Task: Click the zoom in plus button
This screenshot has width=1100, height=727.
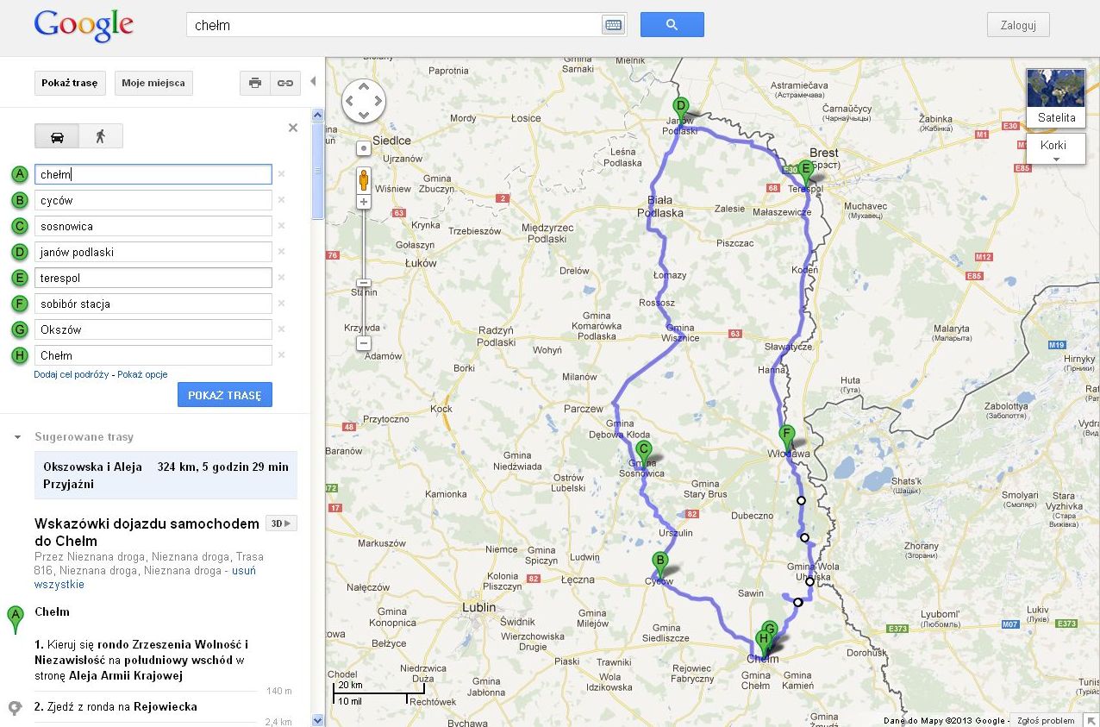Action: 364,202
